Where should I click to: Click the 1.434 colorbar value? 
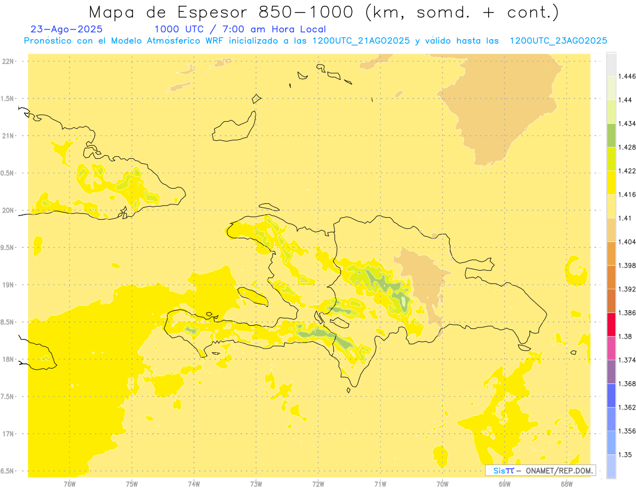(x=626, y=123)
